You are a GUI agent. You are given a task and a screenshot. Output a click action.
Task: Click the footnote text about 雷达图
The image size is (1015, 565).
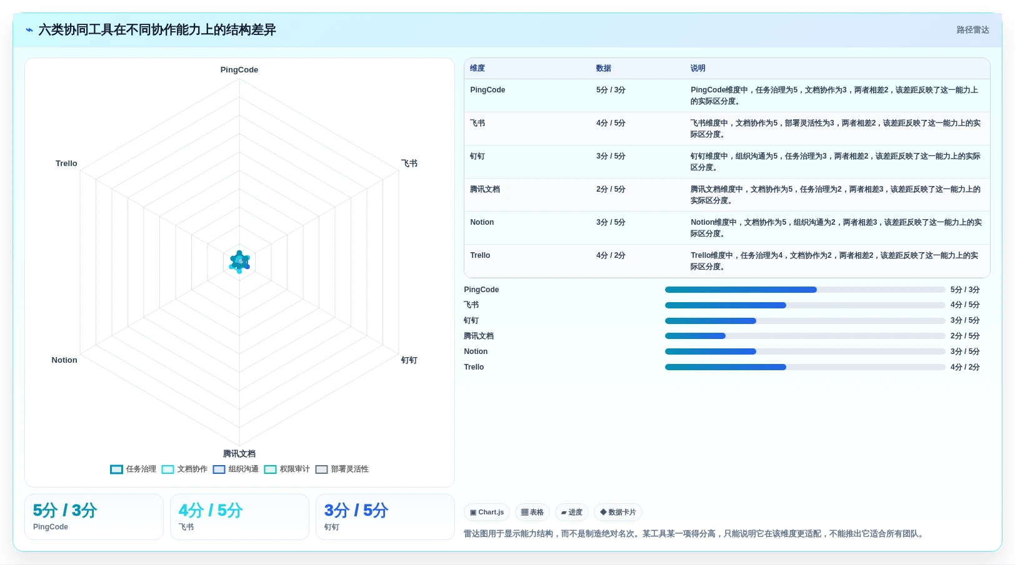coord(694,534)
